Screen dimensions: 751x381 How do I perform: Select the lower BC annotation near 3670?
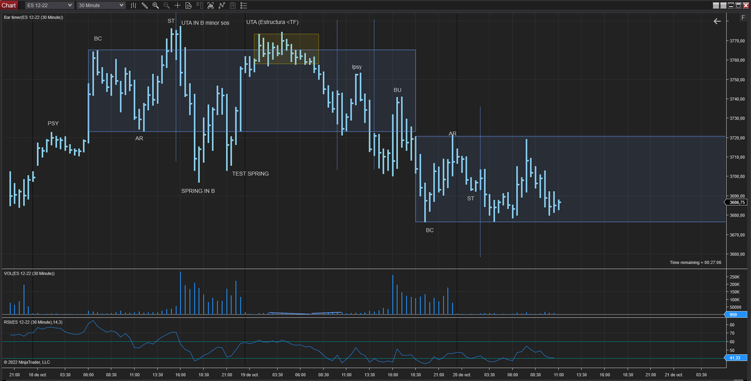(429, 230)
